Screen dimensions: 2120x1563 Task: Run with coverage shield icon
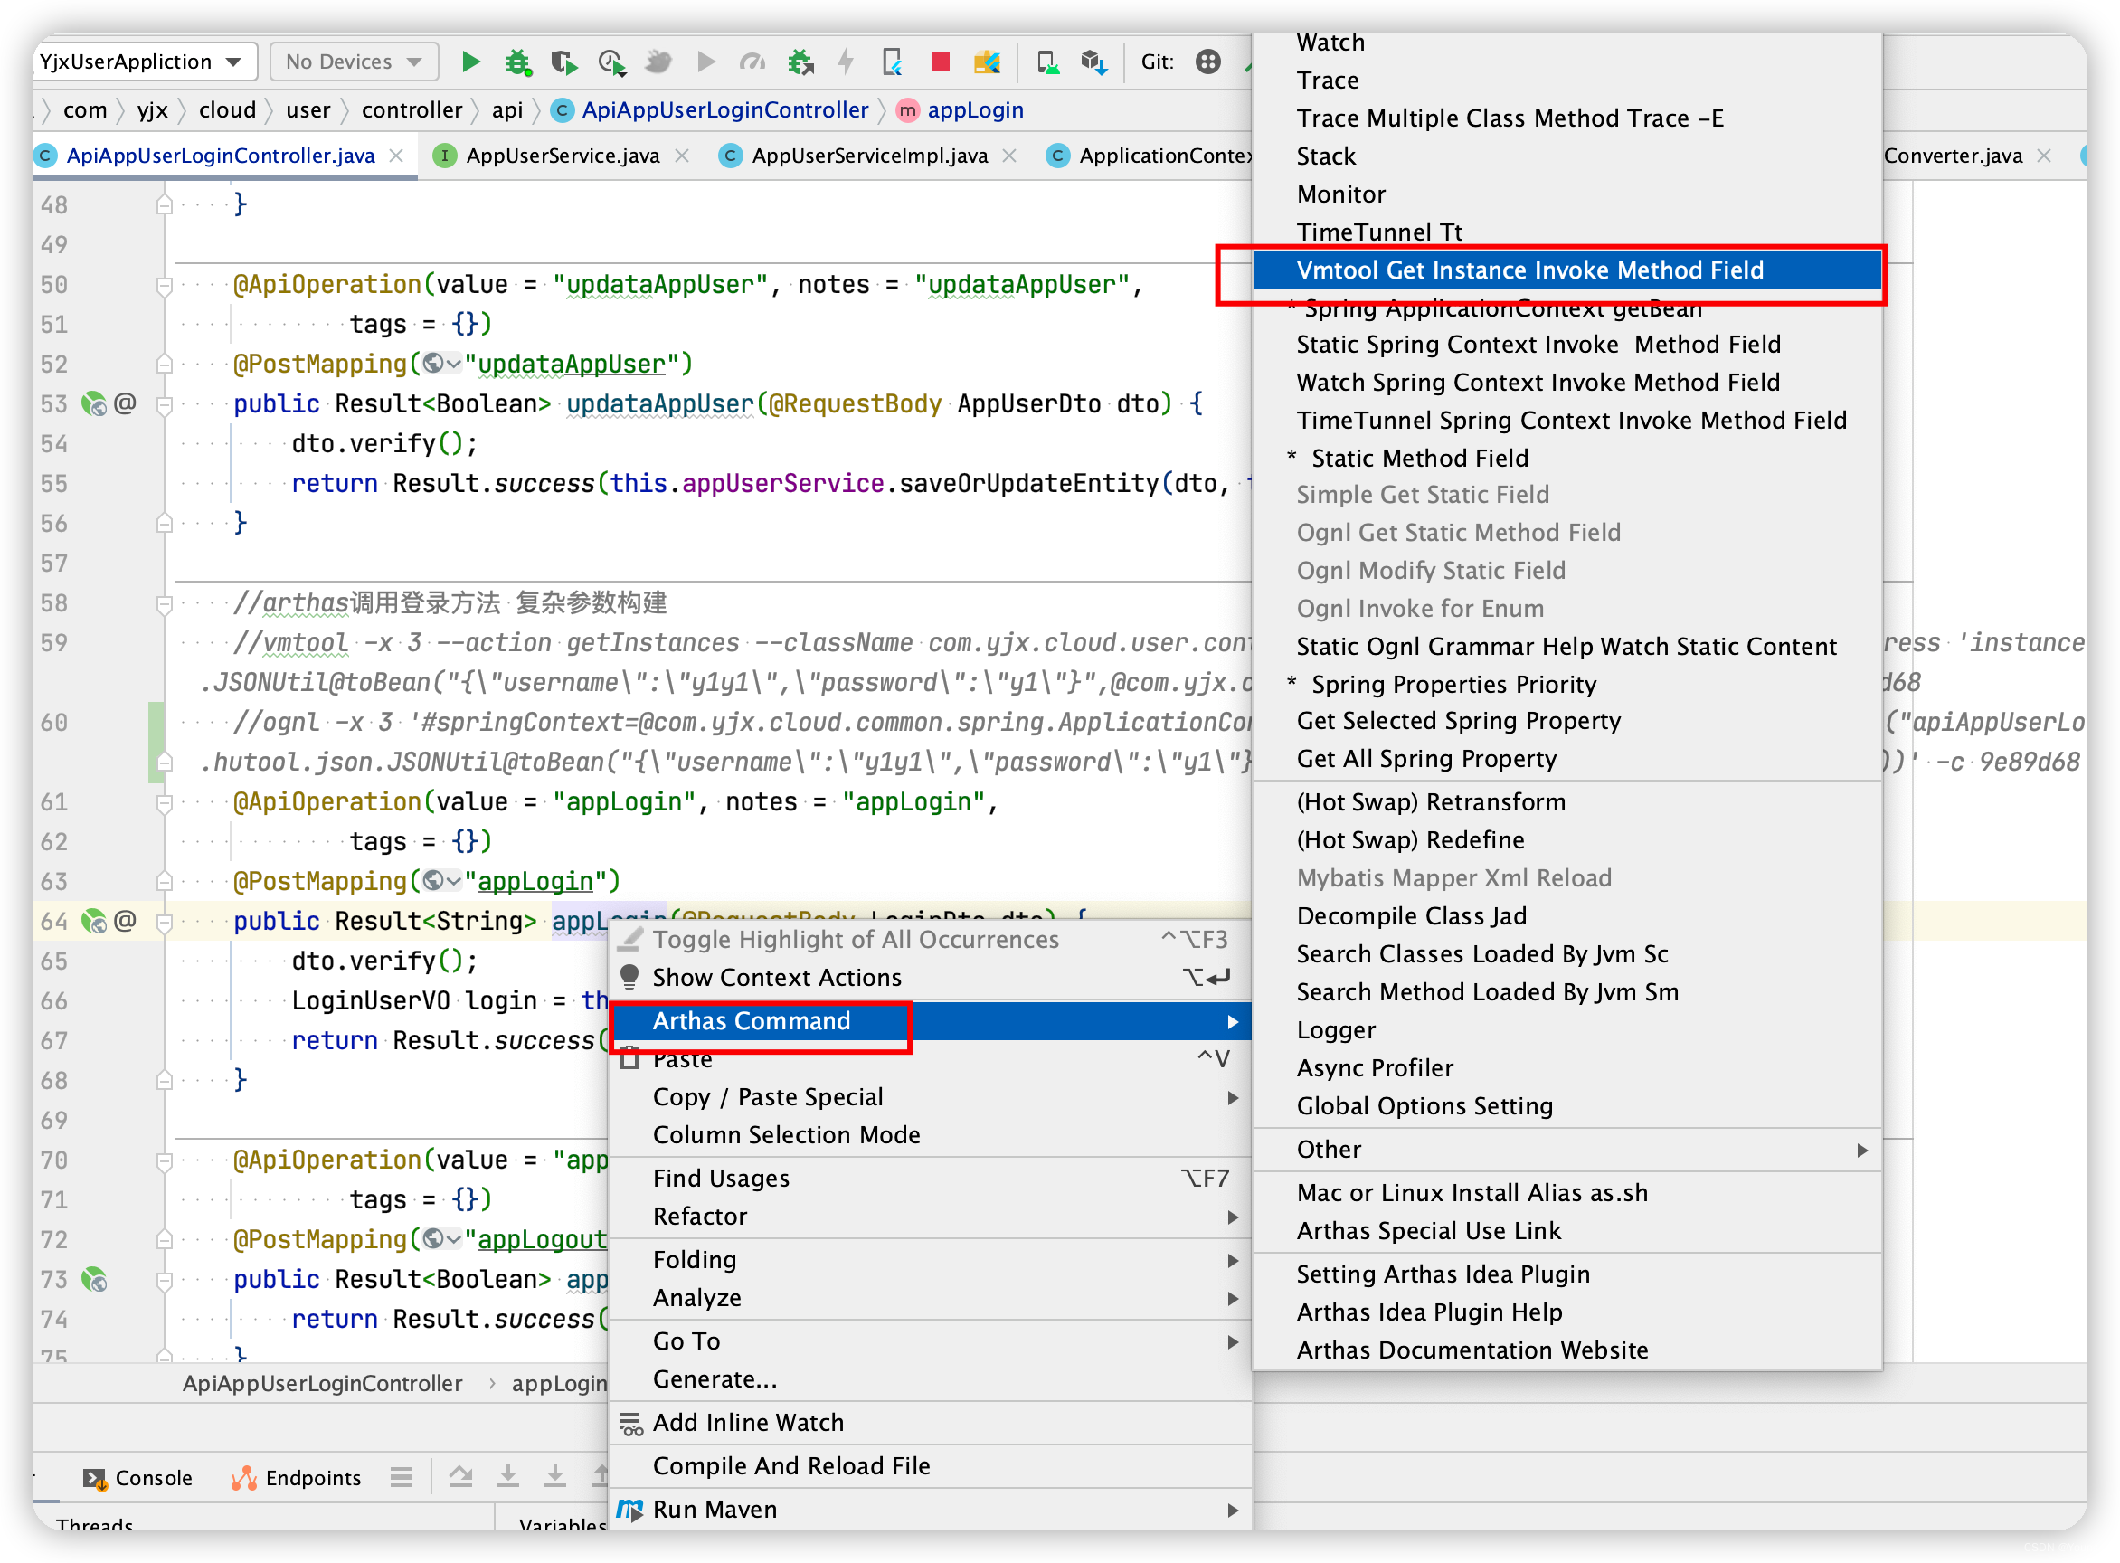pyautogui.click(x=564, y=62)
